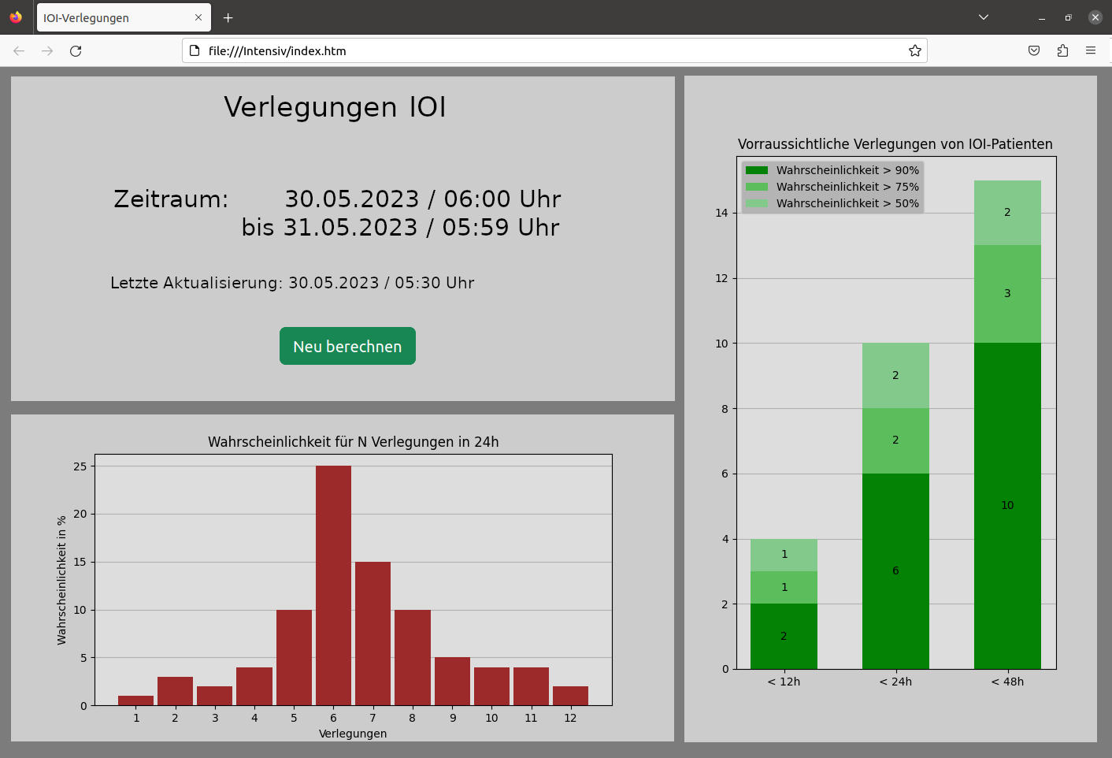Click the Vorraussichtliche Verlegungen von IOI-Patienten chart title
1112x758 pixels.
[x=895, y=144]
